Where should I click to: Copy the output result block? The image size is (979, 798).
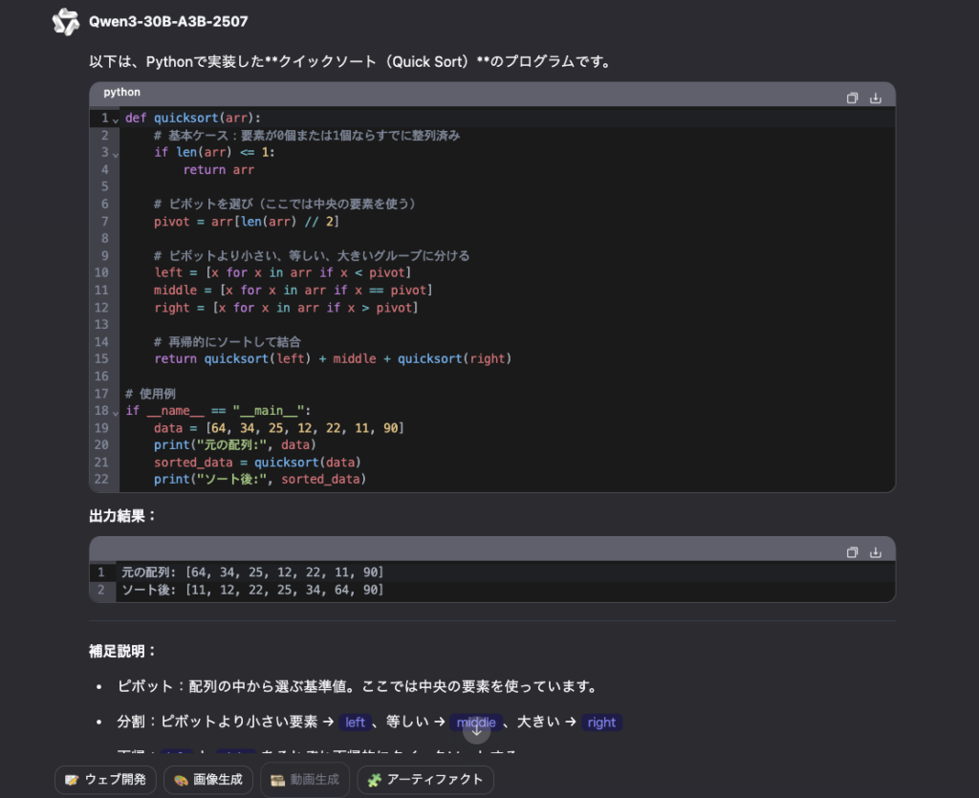[852, 552]
